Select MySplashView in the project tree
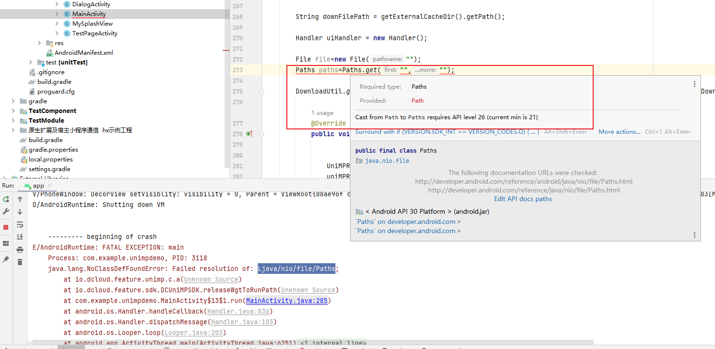Screen dimensions: 715x349 click(x=92, y=24)
